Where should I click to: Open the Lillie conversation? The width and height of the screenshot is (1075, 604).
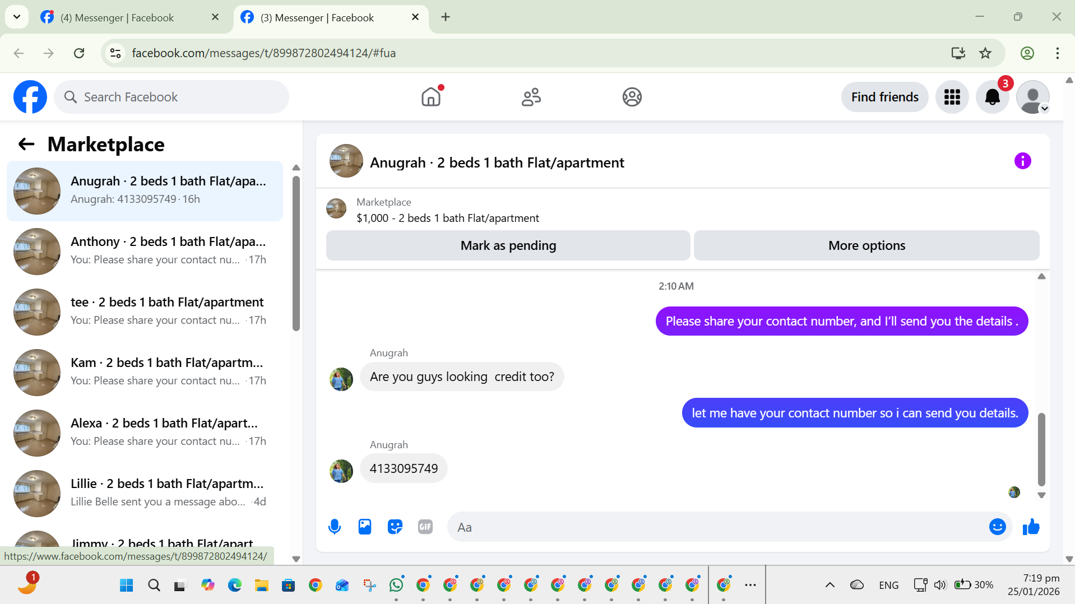tap(145, 494)
